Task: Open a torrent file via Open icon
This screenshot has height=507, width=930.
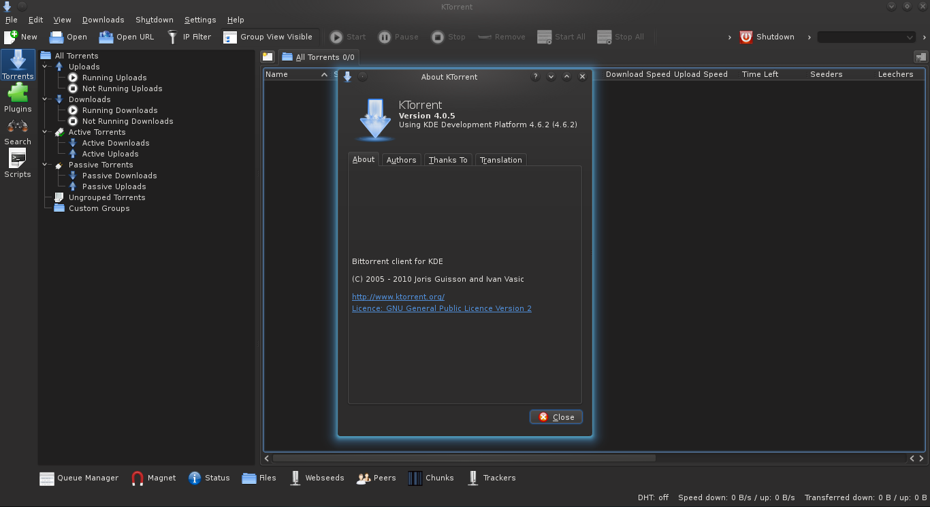Action: pos(57,37)
